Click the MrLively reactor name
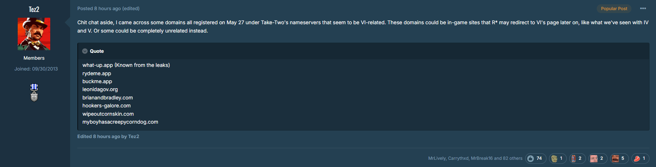The width and height of the screenshot is (656, 167). pos(437,158)
